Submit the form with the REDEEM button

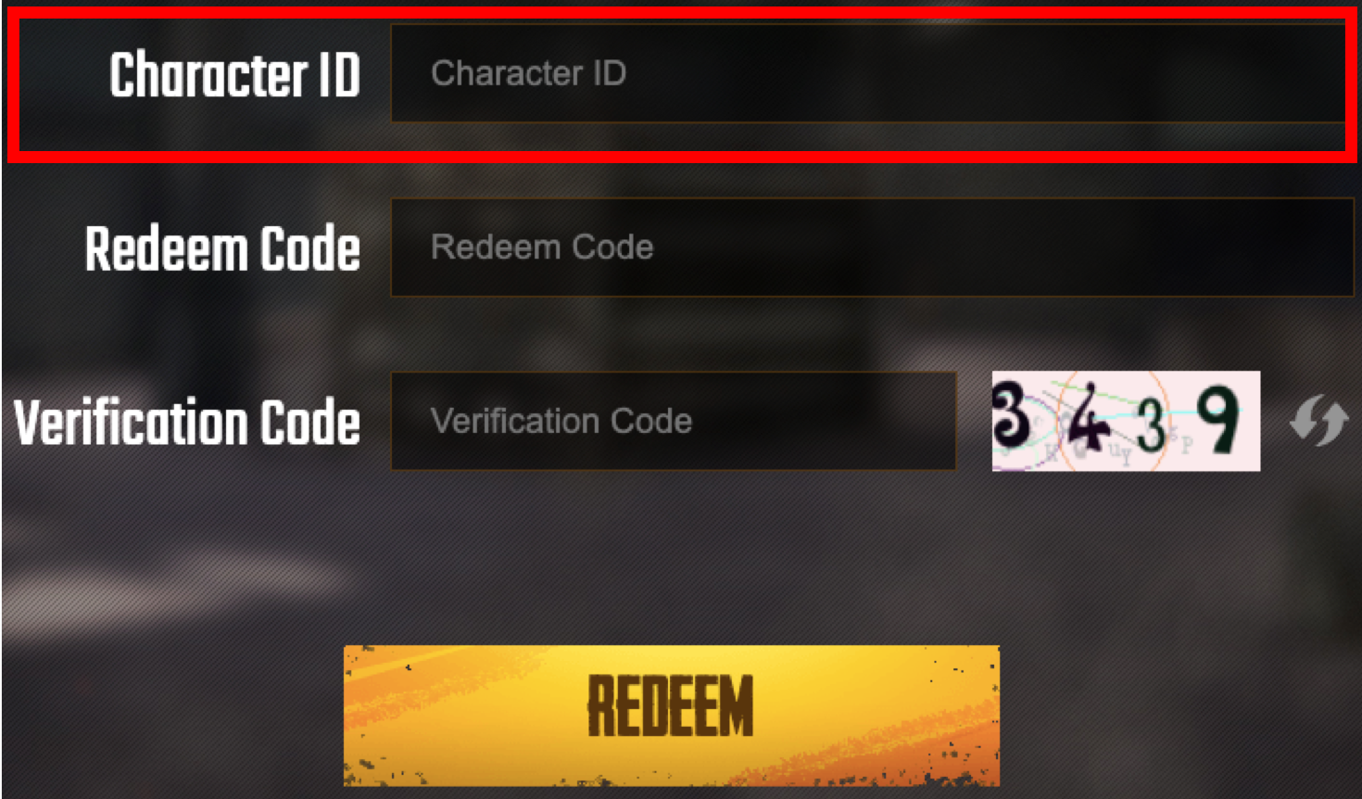[x=672, y=716]
